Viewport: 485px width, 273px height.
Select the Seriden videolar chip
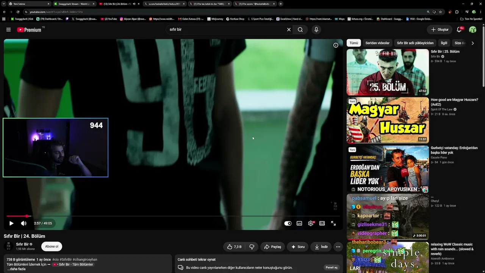click(377, 43)
